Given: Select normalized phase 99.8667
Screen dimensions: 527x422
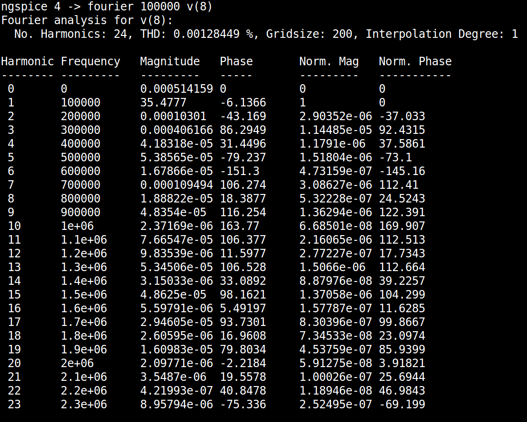Looking at the screenshot, I should click(402, 322).
